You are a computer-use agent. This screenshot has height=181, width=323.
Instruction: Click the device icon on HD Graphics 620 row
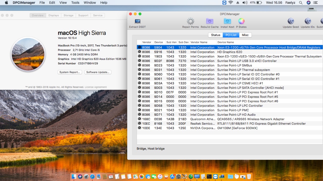(x=139, y=52)
